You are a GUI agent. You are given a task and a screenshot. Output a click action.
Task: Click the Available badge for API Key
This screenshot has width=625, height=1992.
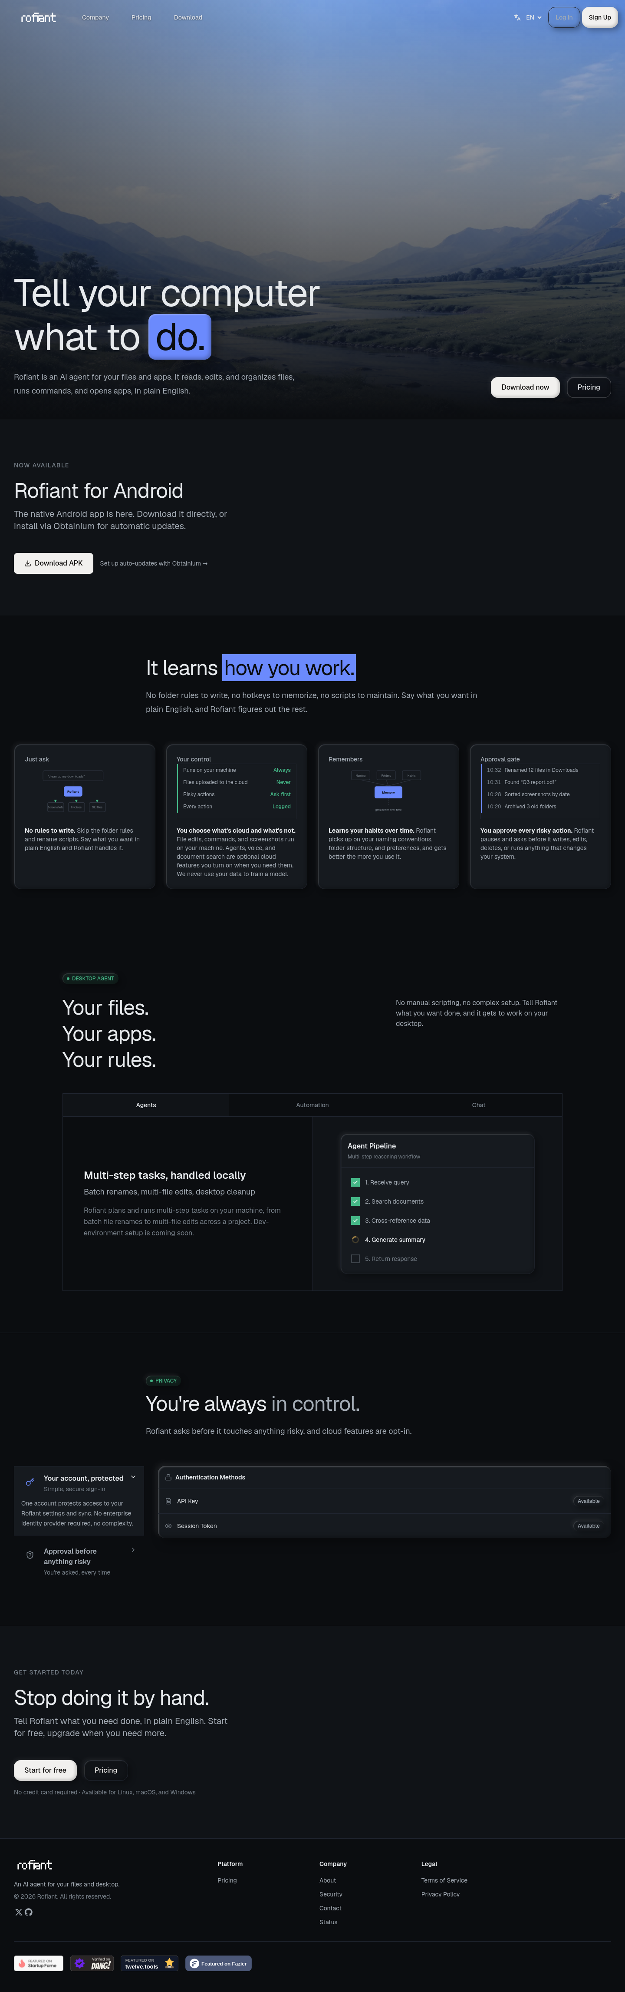point(589,1501)
